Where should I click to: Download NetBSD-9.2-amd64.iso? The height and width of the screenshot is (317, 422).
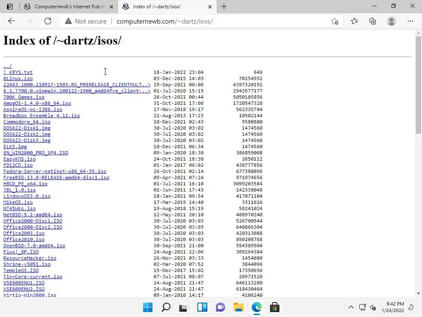[x=33, y=215]
